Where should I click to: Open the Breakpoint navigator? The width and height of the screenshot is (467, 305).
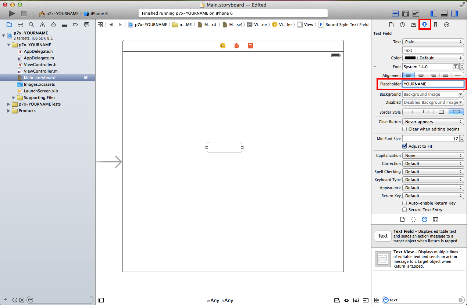pos(76,25)
